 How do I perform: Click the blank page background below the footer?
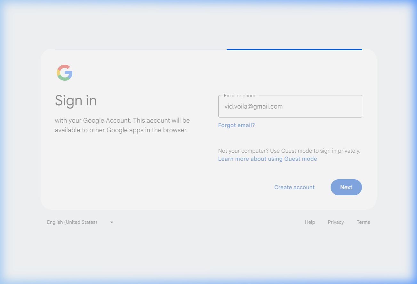pos(208,253)
